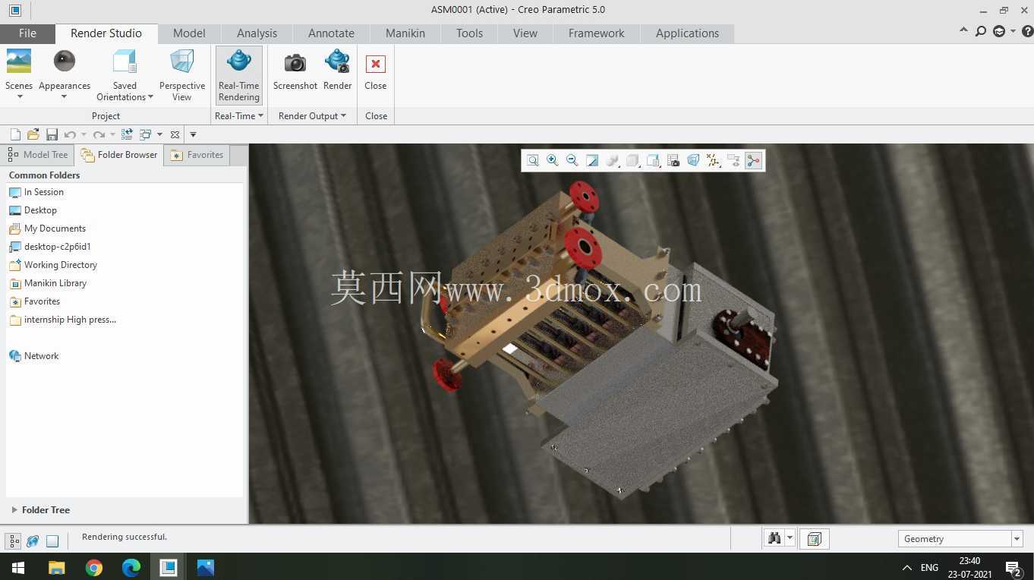This screenshot has height=580, width=1034.
Task: Switch to the Analysis ribbon tab
Action: pyautogui.click(x=257, y=33)
